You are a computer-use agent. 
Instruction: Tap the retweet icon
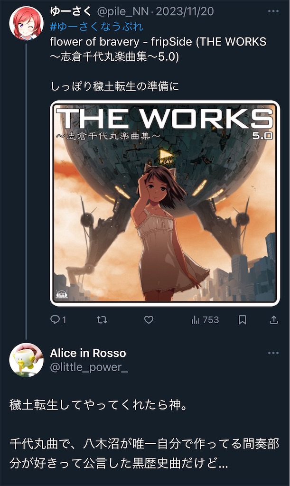(102, 319)
